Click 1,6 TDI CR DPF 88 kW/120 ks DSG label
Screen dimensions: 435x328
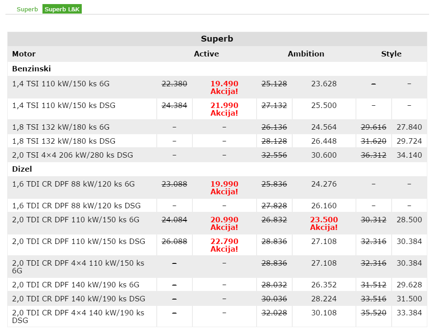coord(76,206)
